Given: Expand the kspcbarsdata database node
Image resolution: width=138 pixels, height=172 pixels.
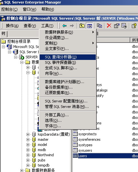Looking at the screenshot, I should (28, 134).
